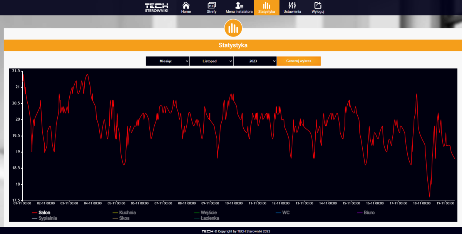Screen dimensions: 462x234
Task: Click the red Salon color swatch
Action: click(x=34, y=212)
